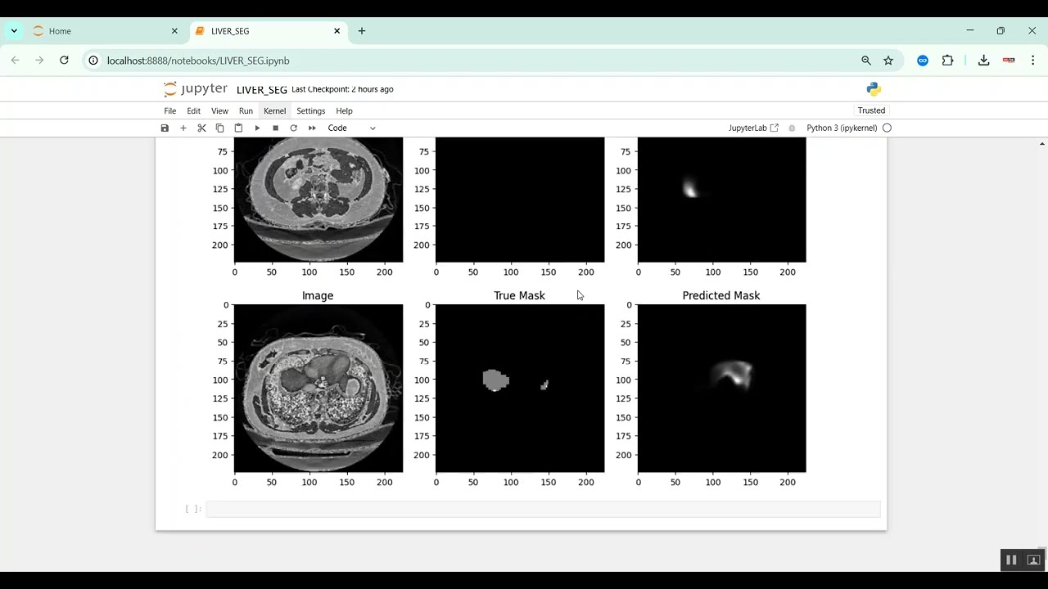Open a new browser tab

point(362,31)
